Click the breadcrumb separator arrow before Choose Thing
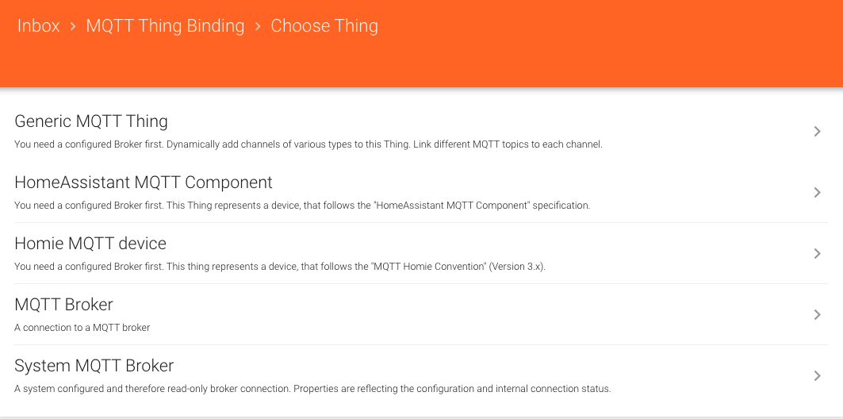 coord(258,26)
